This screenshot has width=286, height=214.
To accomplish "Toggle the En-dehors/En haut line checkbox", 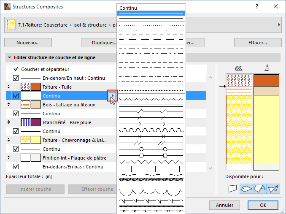I will (x=16, y=78).
